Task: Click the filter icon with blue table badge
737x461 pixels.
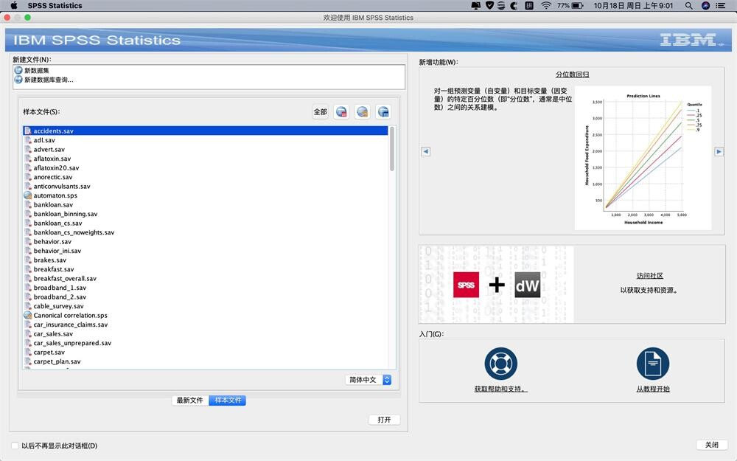Action: click(383, 112)
